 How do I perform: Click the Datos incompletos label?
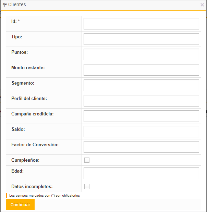32,186
